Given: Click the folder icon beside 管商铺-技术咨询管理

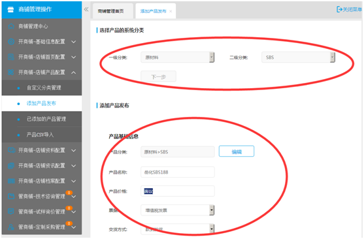Looking at the screenshot, I should pos(11,197).
